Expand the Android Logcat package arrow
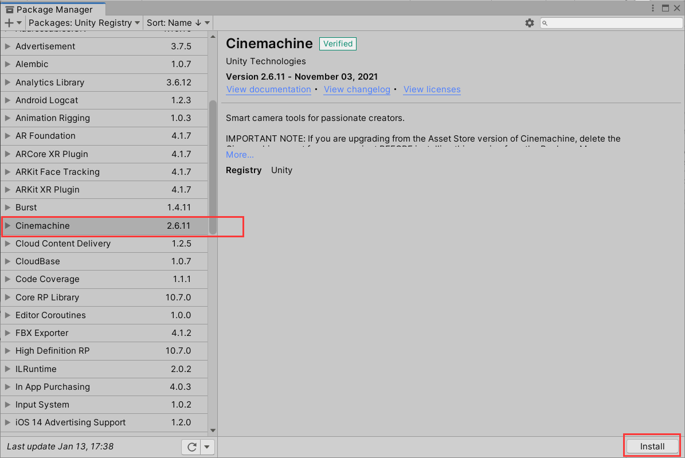 pos(7,100)
